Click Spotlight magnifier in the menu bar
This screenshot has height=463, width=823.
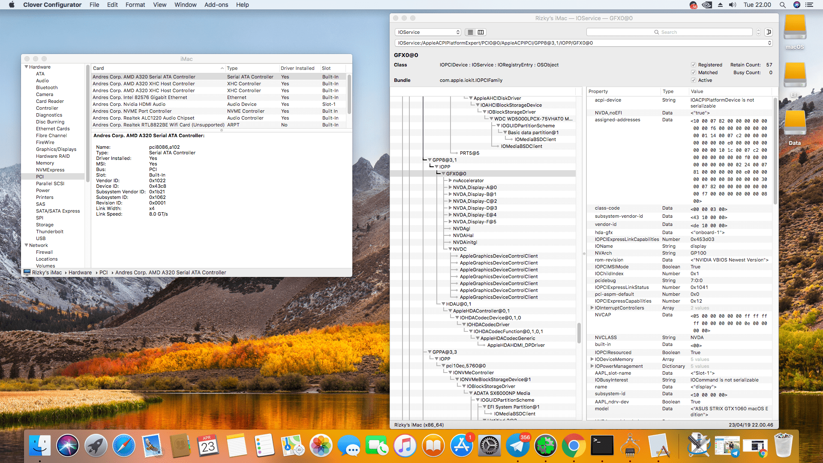[x=782, y=5]
